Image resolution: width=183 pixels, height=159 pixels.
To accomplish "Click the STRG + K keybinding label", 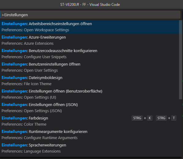I will 142,118.
